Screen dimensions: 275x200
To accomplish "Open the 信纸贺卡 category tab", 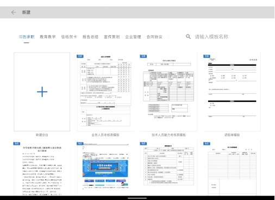I will click(x=69, y=37).
